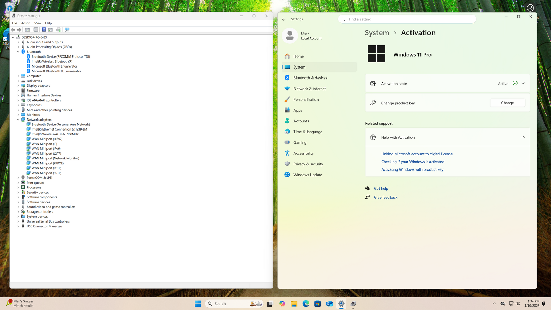Open the Action menu in Device Manager

[25, 23]
